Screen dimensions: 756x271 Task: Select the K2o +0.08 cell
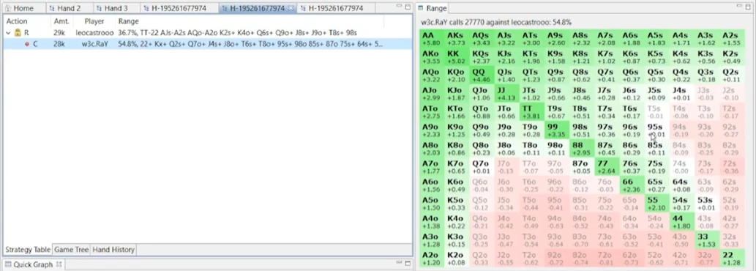tap(457, 259)
